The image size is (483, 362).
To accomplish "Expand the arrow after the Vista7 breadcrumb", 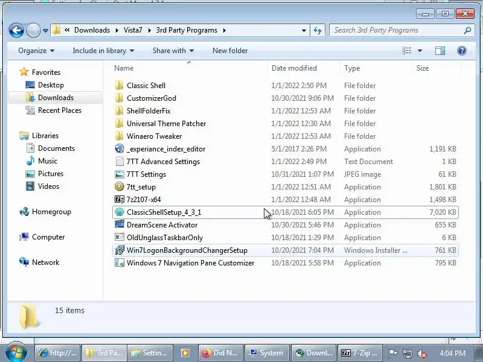I will (149, 31).
